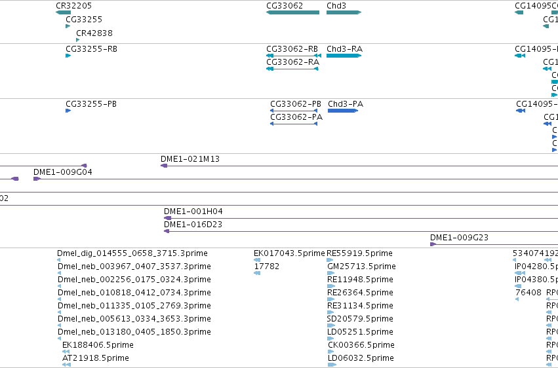Click the RE11948.5prime label

360,280
